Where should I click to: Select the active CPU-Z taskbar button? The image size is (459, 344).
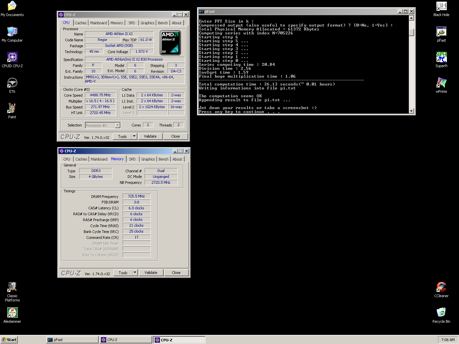click(x=179, y=340)
